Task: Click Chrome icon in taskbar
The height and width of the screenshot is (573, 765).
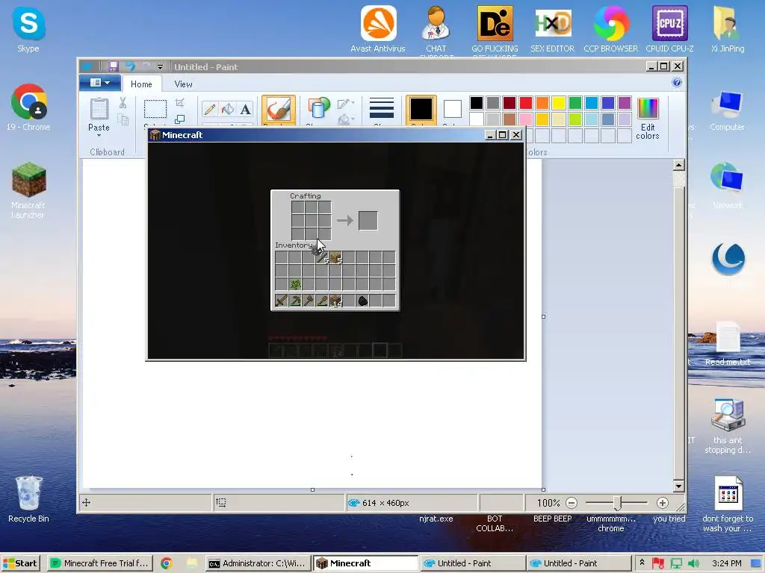Action: point(167,563)
